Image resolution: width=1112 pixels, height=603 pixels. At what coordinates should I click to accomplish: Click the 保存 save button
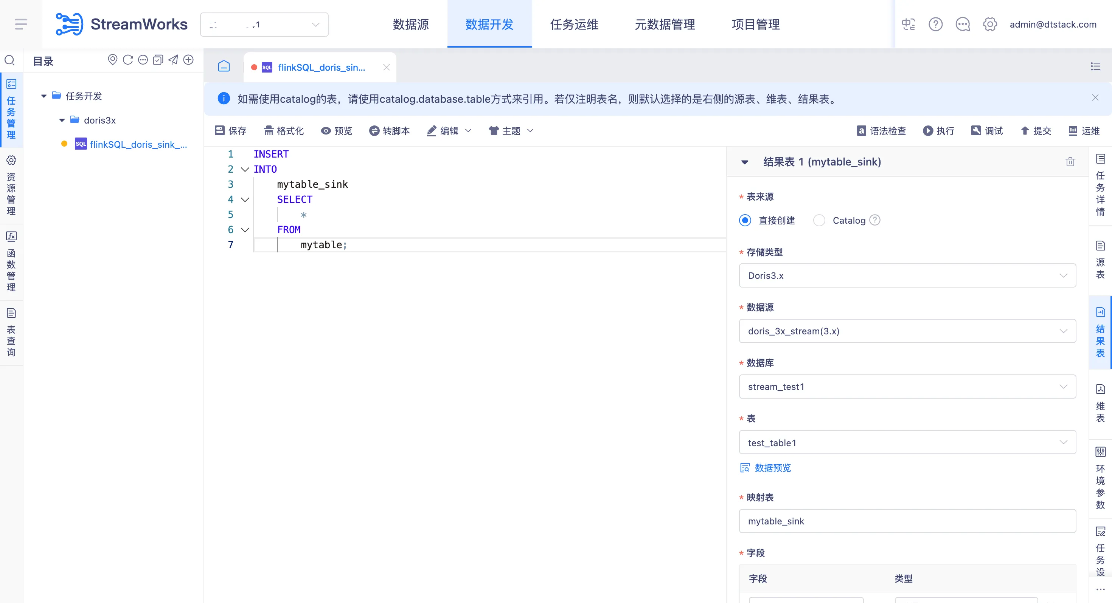[230, 131]
